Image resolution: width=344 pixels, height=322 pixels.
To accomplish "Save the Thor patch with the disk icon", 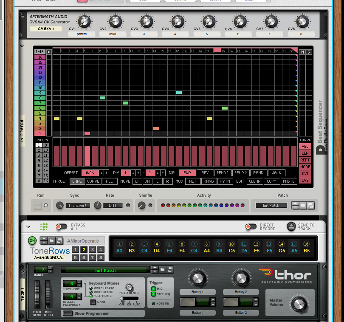I will [x=170, y=270].
